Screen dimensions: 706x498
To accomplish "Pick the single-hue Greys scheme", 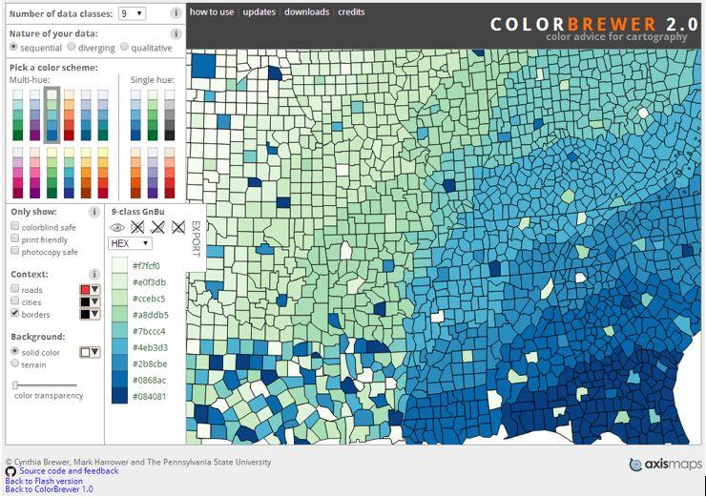I will 169,115.
